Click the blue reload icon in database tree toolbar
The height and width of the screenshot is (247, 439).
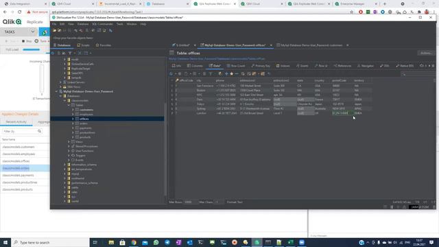pos(53,54)
